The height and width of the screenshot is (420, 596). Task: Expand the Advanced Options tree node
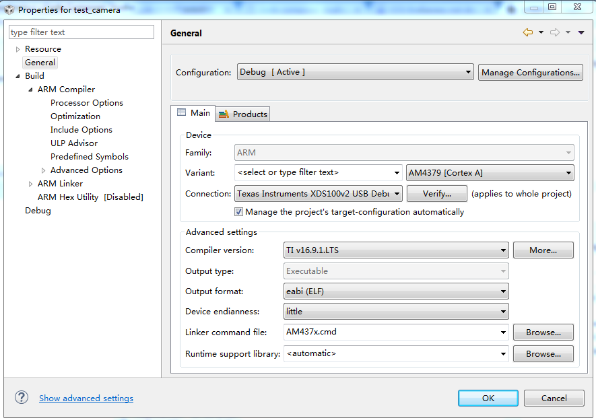pyautogui.click(x=43, y=170)
